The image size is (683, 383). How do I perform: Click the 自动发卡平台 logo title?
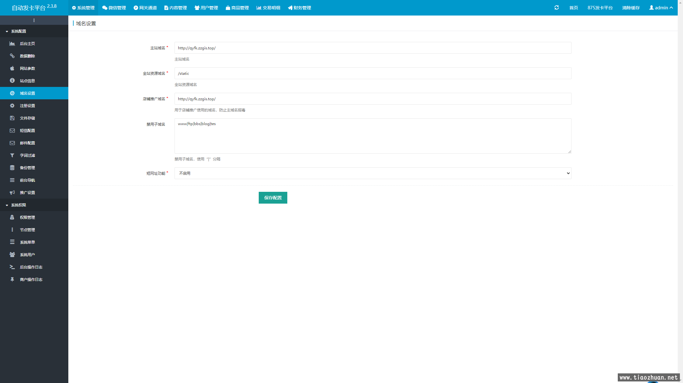pos(34,7)
